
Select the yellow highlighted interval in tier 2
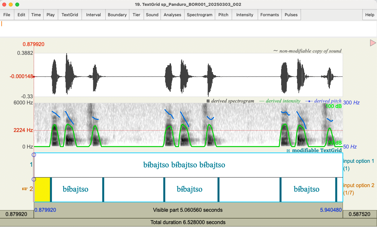[x=42, y=189]
